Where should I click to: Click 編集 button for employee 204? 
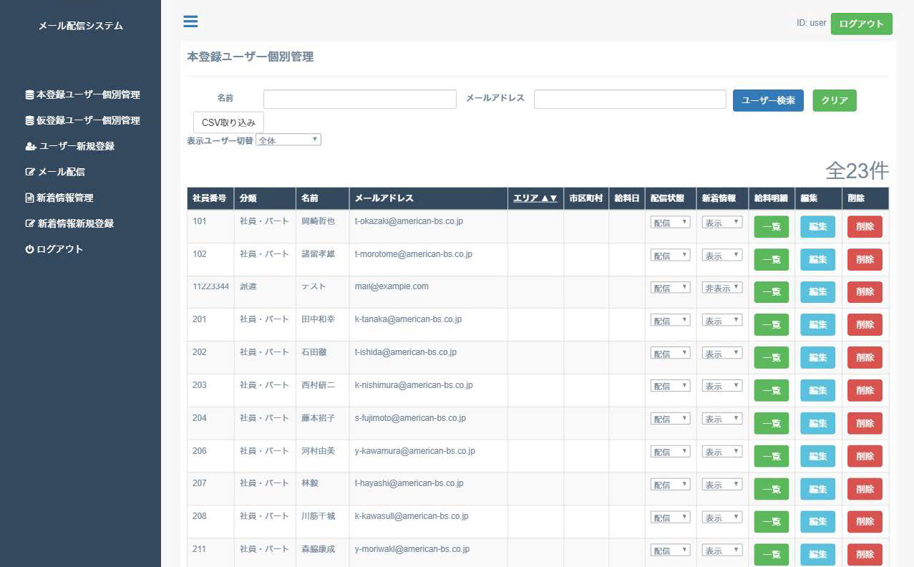(x=817, y=423)
